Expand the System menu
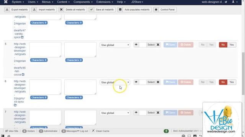 click(x=18, y=2)
